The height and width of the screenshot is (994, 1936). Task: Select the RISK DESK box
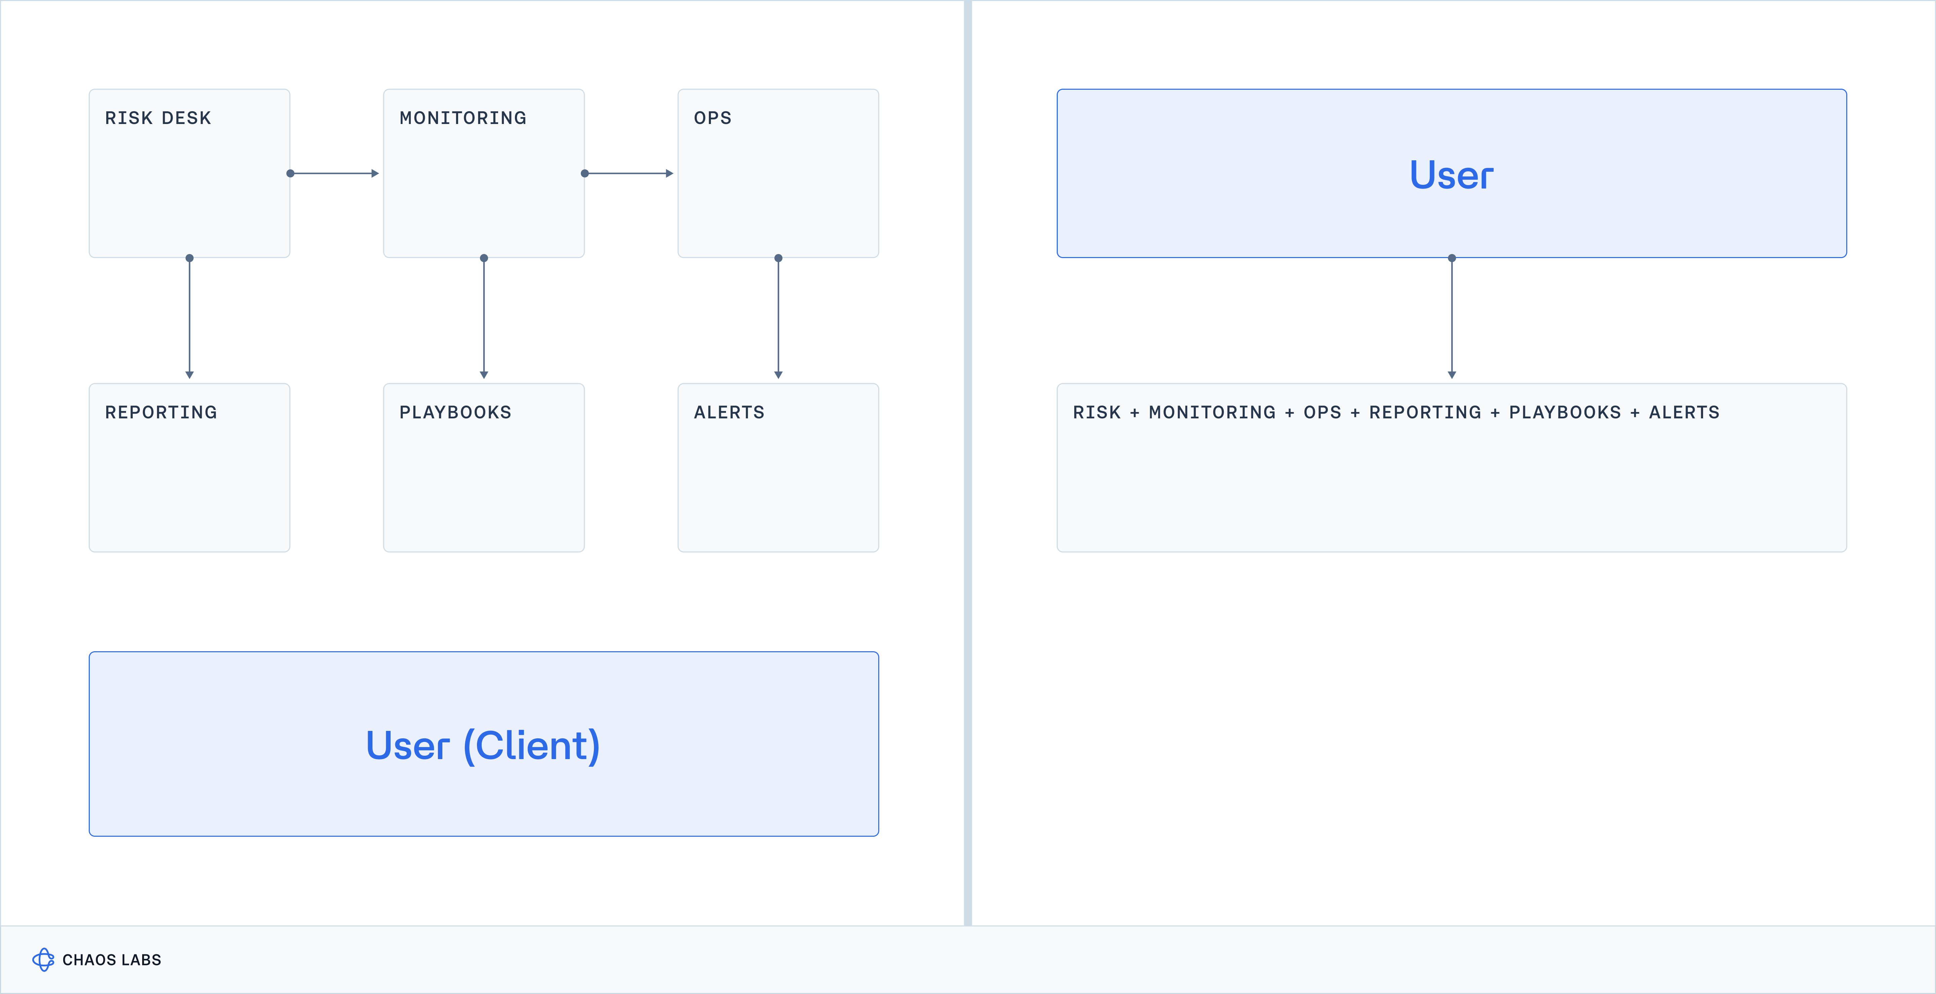coord(189,173)
